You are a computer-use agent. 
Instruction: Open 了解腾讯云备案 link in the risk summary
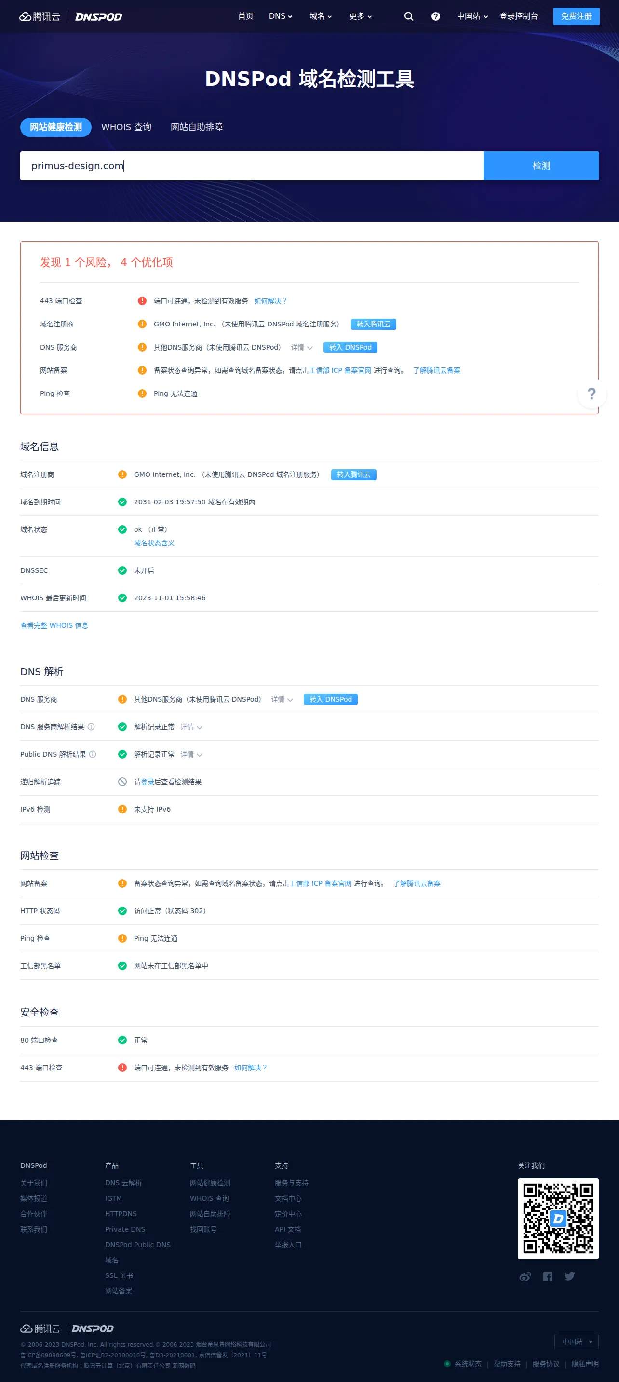coord(437,370)
